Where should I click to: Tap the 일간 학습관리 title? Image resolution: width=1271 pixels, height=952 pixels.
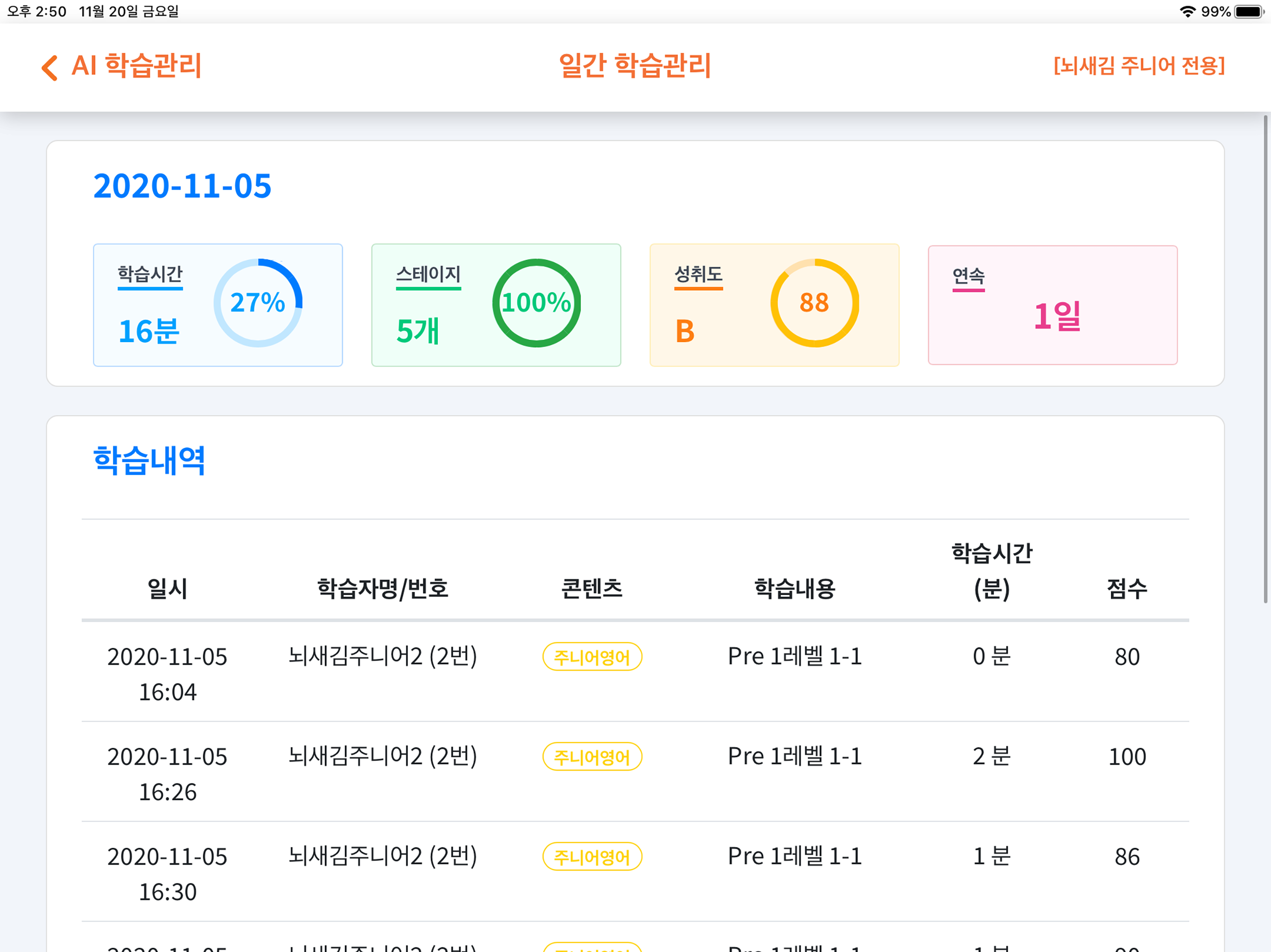pyautogui.click(x=635, y=66)
